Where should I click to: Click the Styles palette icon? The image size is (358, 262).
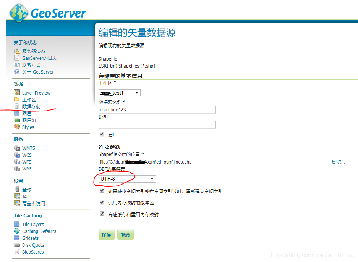pos(17,127)
